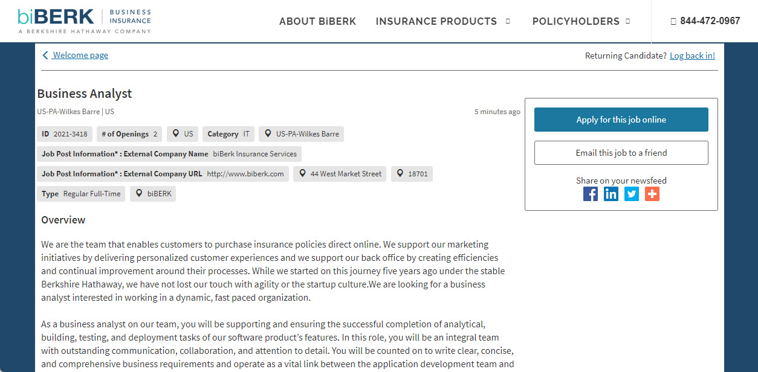
Task: Click the 18701 zip code text
Action: 418,174
